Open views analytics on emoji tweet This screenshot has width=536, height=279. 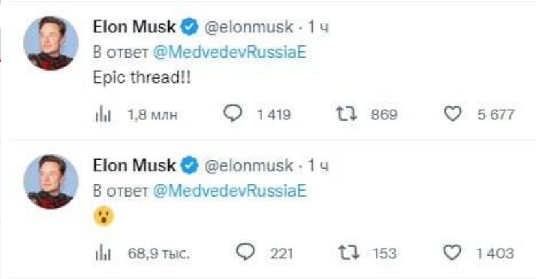pyautogui.click(x=103, y=252)
